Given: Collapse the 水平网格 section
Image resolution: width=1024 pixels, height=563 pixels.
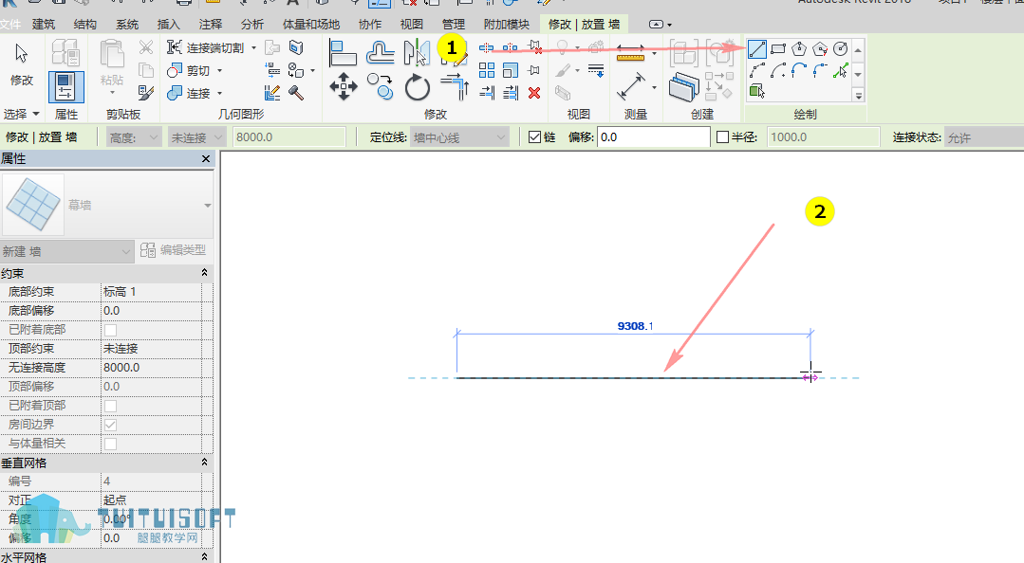Looking at the screenshot, I should point(204,556).
